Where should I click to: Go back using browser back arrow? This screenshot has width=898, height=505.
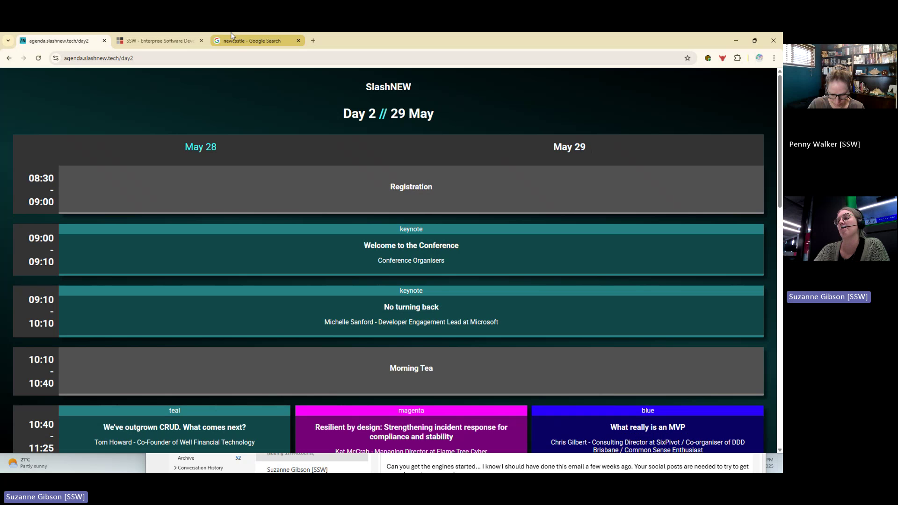coord(9,58)
